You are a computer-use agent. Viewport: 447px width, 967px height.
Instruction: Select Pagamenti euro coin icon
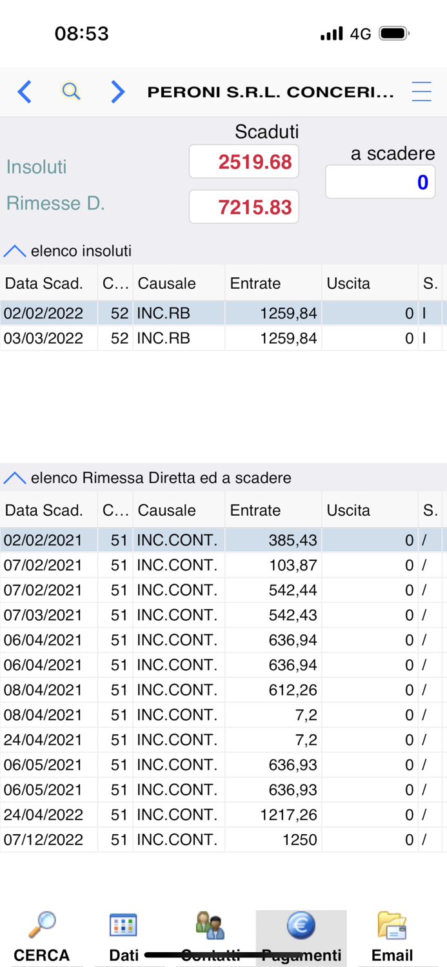(x=301, y=926)
